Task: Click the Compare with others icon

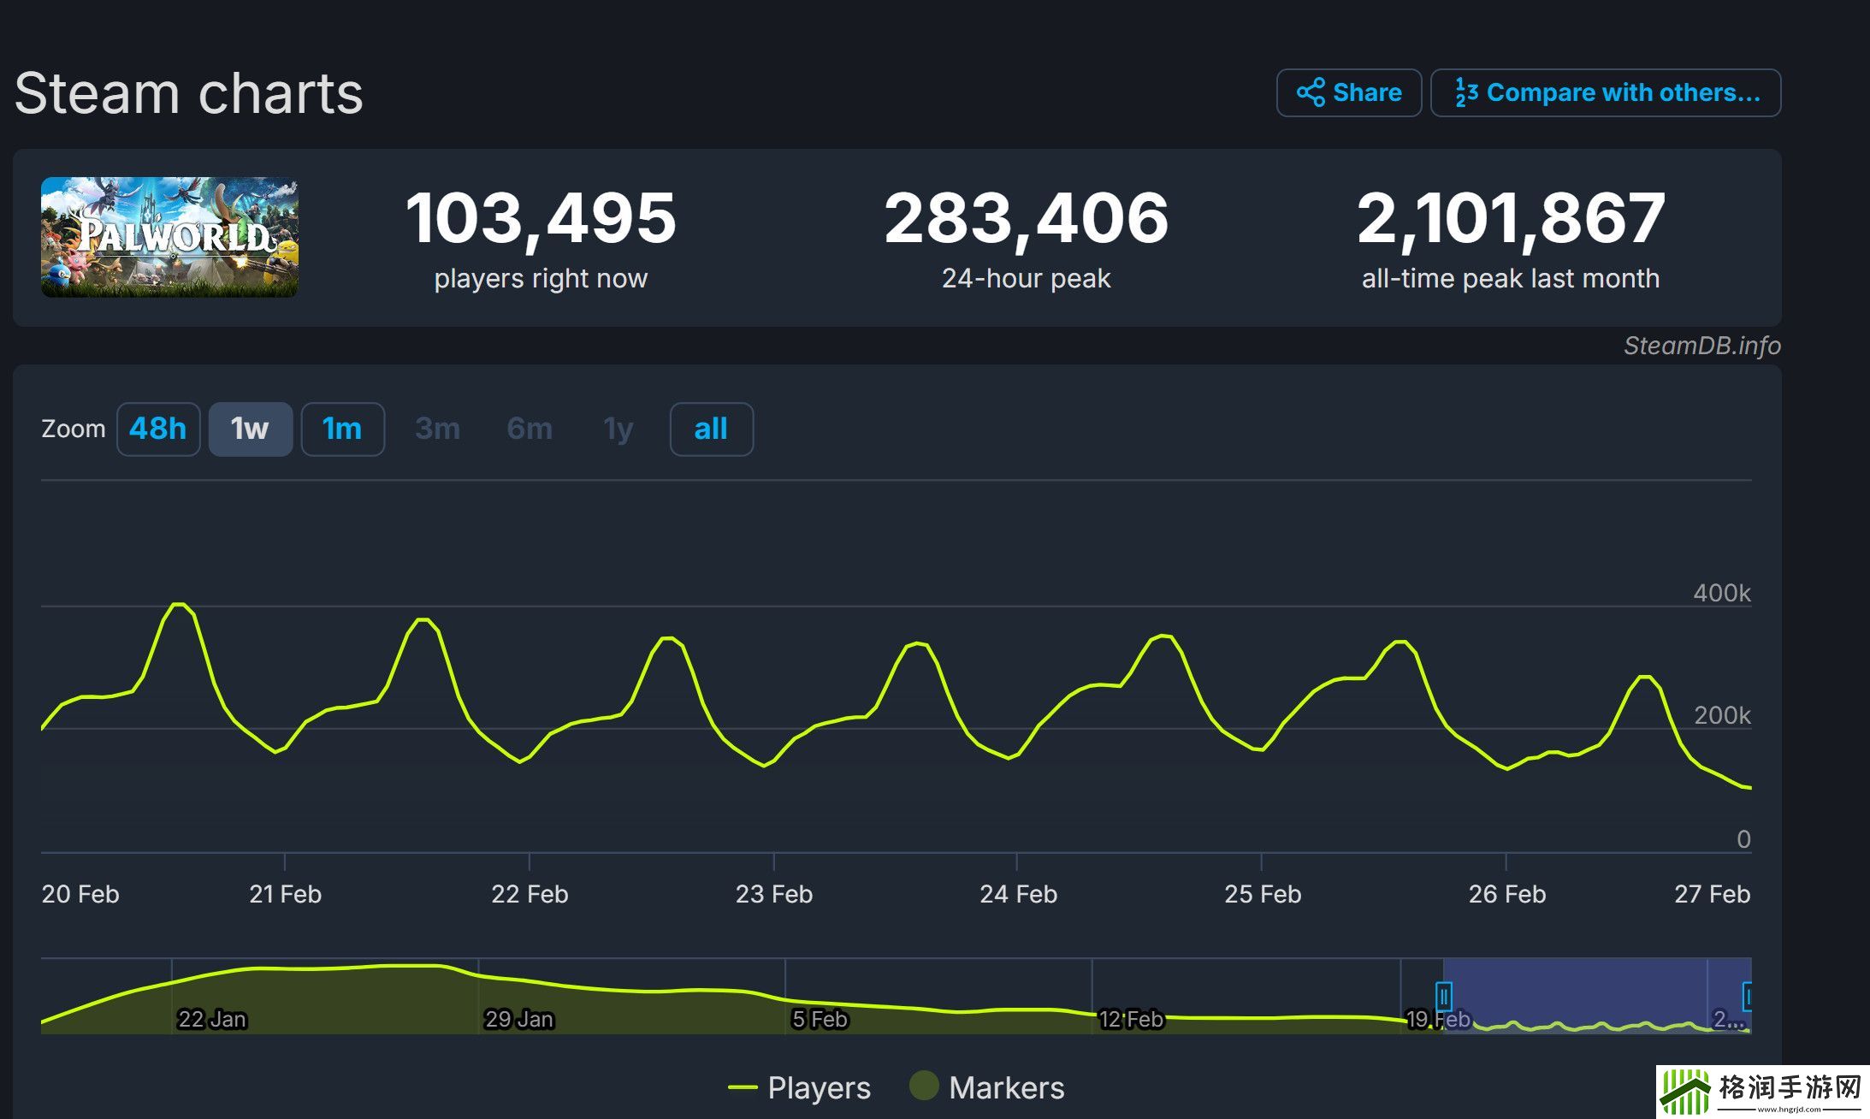Action: pyautogui.click(x=1465, y=92)
